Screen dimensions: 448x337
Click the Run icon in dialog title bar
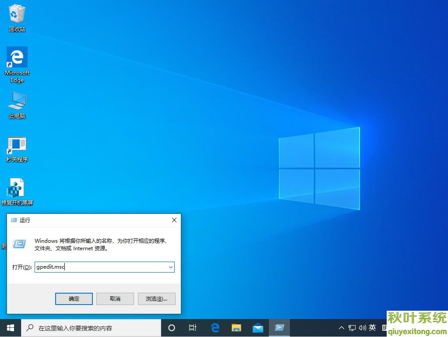pyautogui.click(x=14, y=220)
